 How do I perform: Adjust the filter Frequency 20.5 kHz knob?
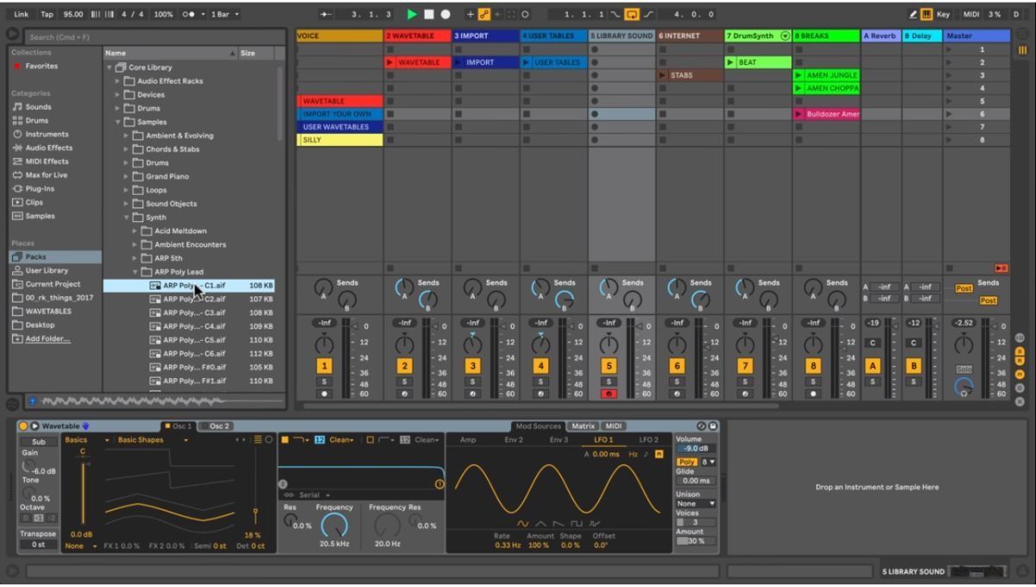[334, 524]
